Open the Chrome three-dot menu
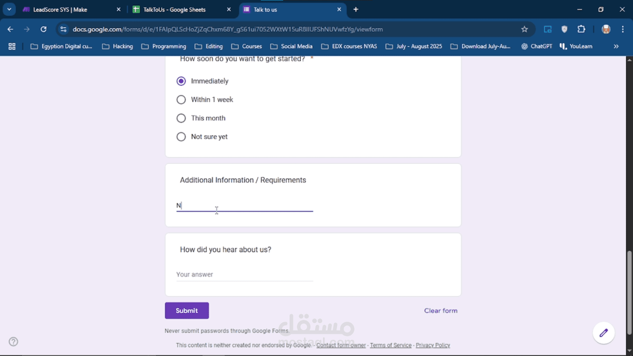The image size is (633, 356). tap(623, 29)
